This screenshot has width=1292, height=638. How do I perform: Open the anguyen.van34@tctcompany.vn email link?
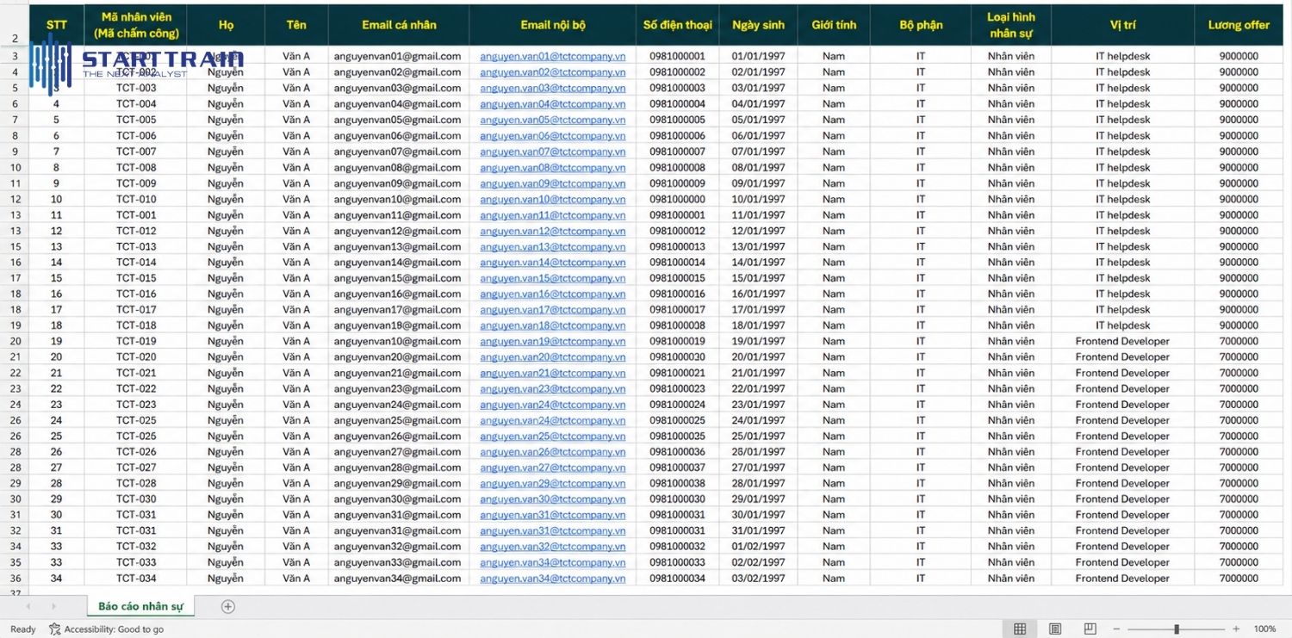tap(552, 579)
